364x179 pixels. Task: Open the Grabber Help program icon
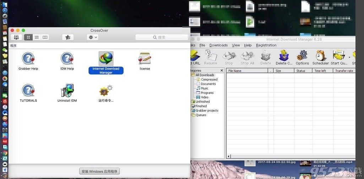click(x=28, y=59)
